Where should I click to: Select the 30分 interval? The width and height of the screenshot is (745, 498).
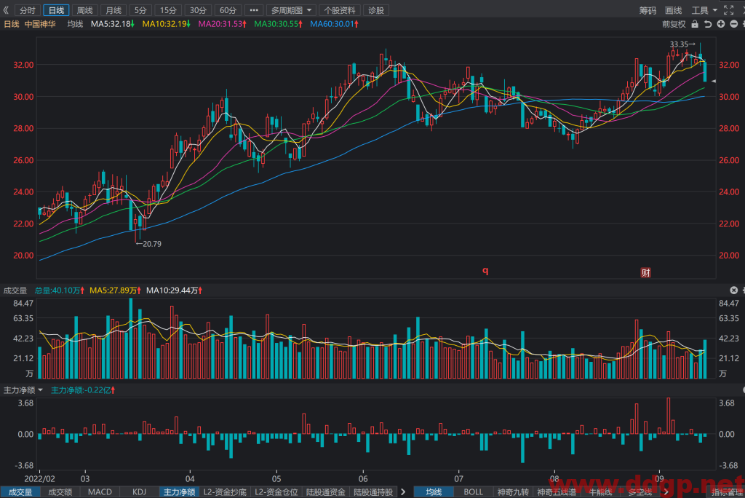coord(198,10)
